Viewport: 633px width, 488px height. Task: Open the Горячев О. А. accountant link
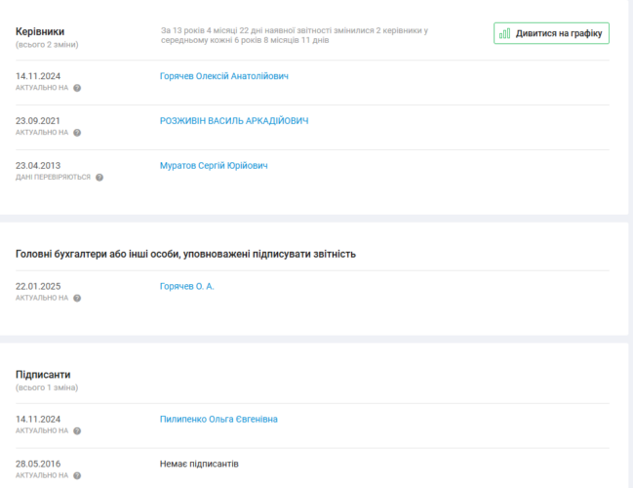[187, 286]
